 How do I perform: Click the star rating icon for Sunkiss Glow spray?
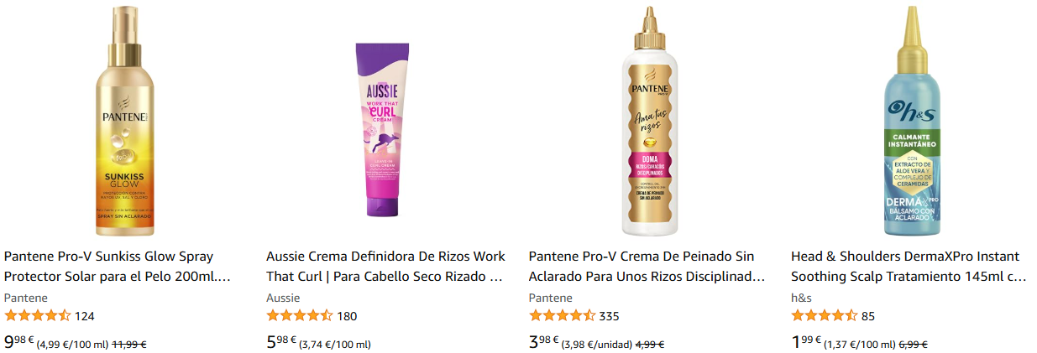pos(37,316)
